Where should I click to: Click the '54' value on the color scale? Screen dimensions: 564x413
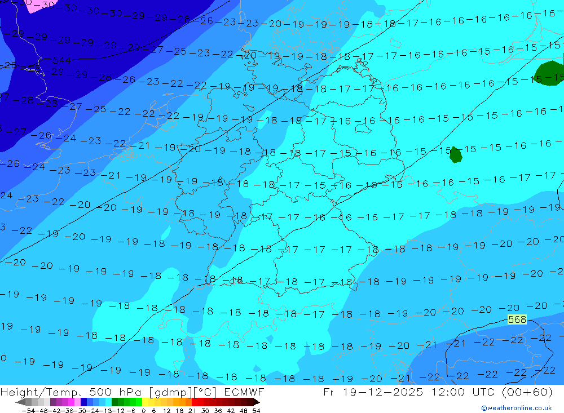click(x=256, y=411)
